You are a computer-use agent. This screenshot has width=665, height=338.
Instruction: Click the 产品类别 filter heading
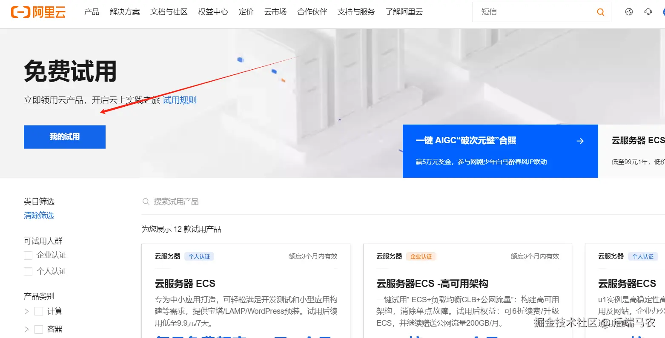click(x=39, y=296)
